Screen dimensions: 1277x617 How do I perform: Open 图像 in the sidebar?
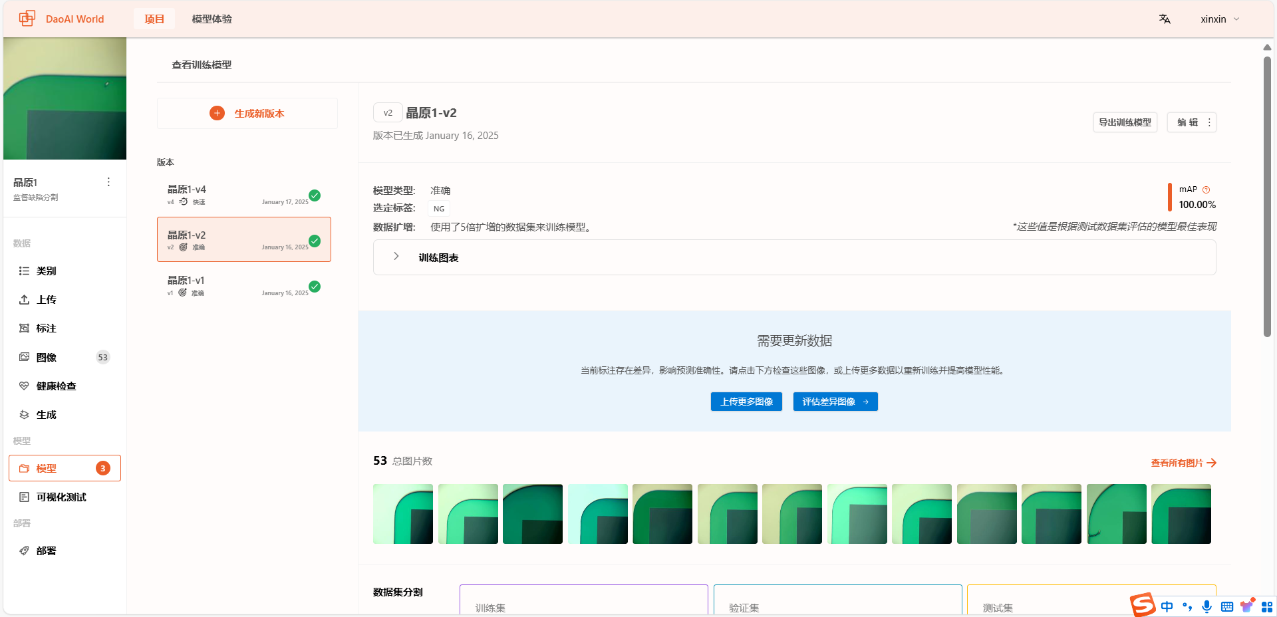point(65,358)
